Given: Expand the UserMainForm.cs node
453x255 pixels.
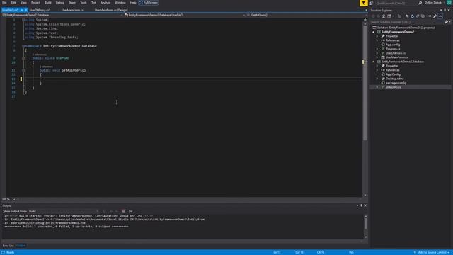Looking at the screenshot, I should click(377, 57).
